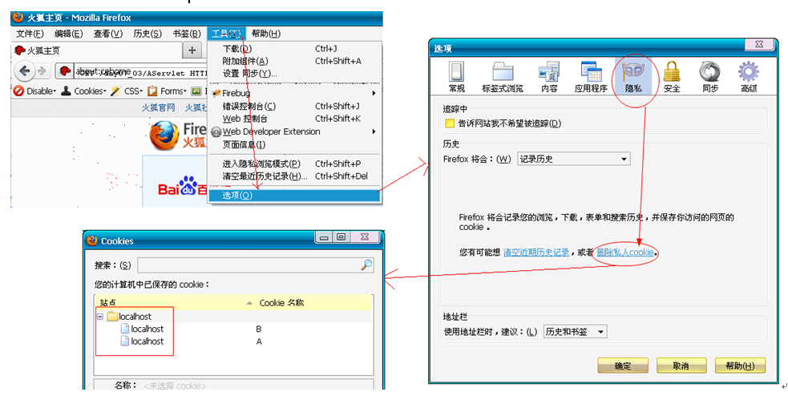Select 附加组件(A) from the menu
Image resolution: width=788 pixels, height=396 pixels.
click(245, 61)
